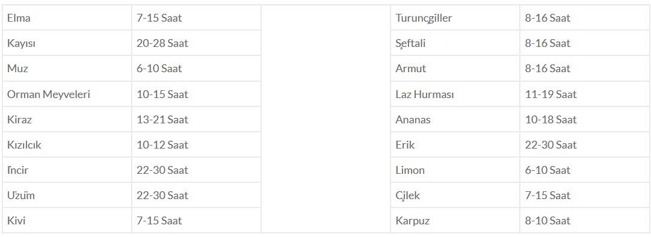The image size is (651, 237).
Task: Click the İncir row label
Action: point(67,170)
